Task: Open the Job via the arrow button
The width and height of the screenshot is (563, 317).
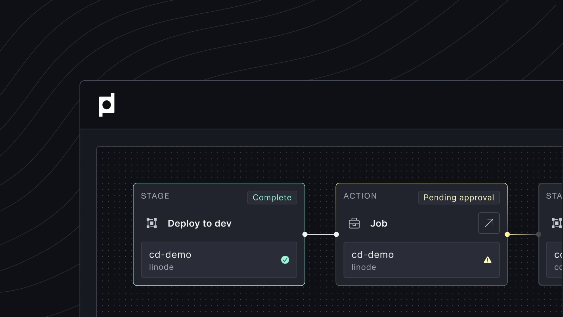Action: click(489, 223)
